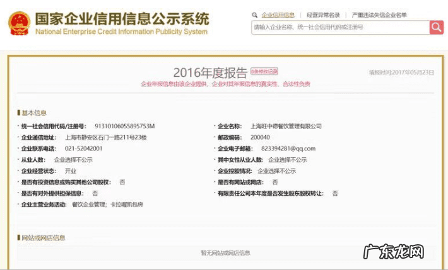Click the national emblem logo

(19, 23)
